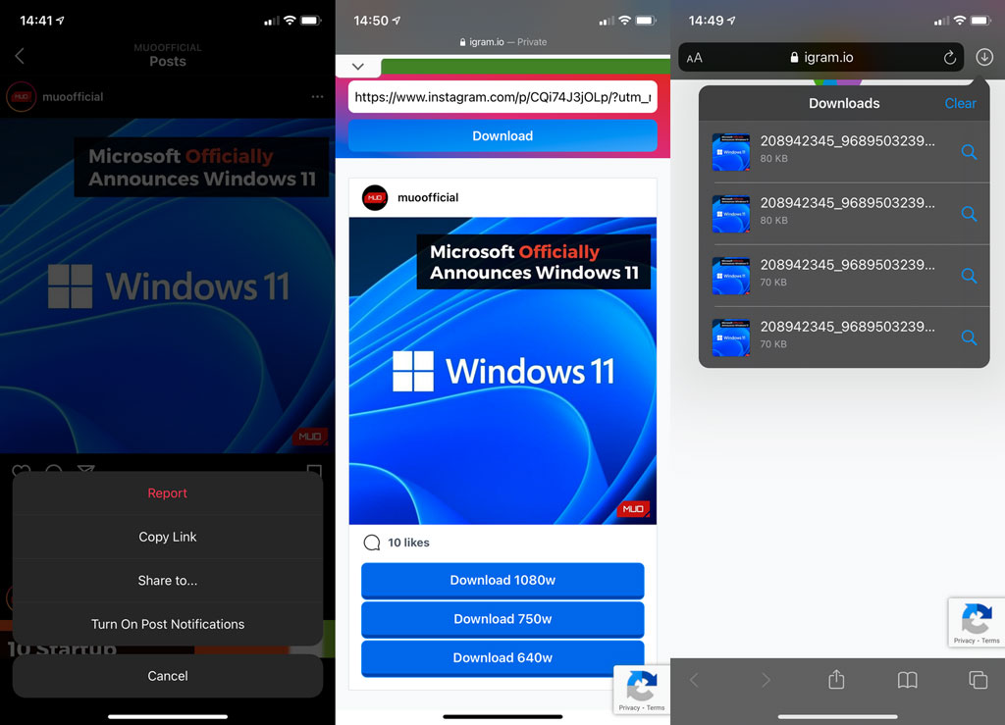The image size is (1005, 725).
Task: Tap the Safari share icon
Action: (836, 679)
